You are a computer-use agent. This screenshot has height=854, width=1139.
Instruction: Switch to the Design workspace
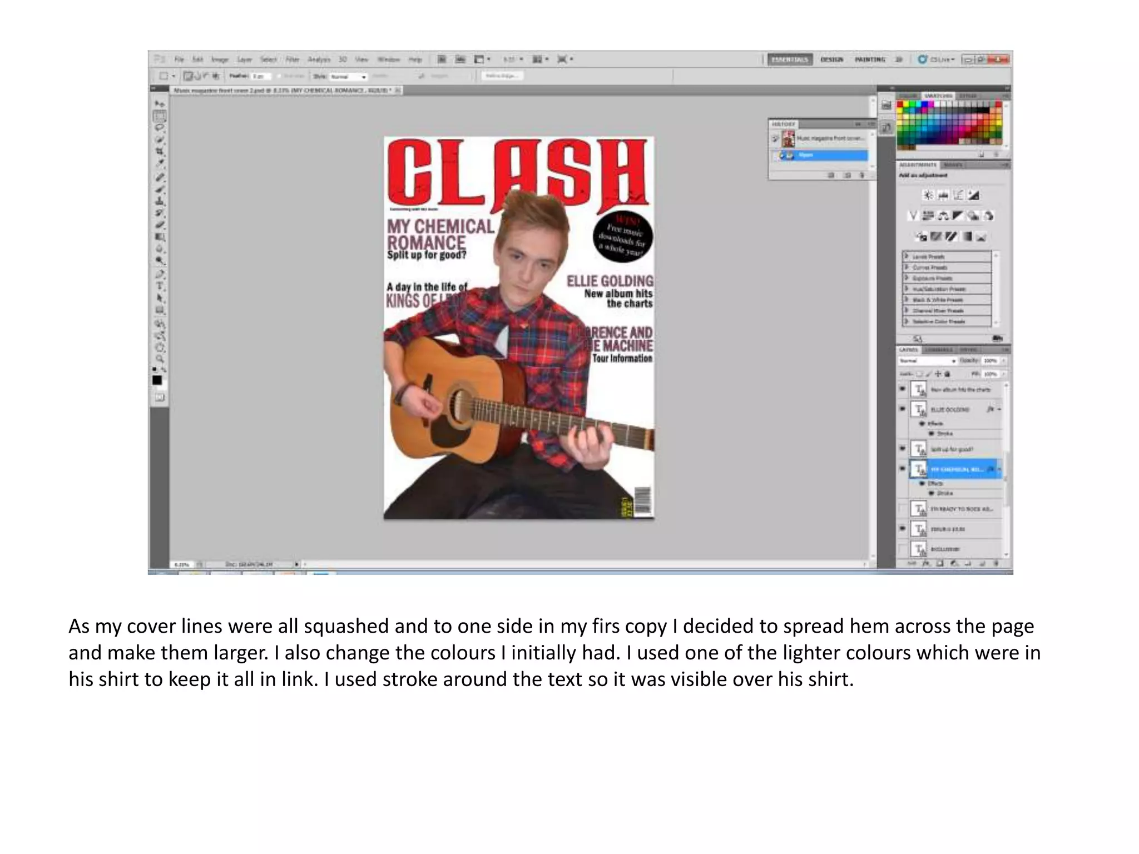[x=832, y=59]
